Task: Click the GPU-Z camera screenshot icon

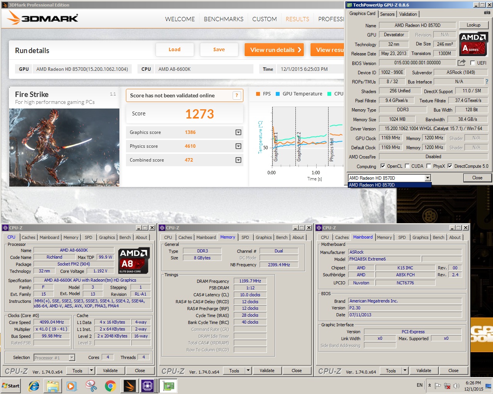Action: tap(487, 13)
